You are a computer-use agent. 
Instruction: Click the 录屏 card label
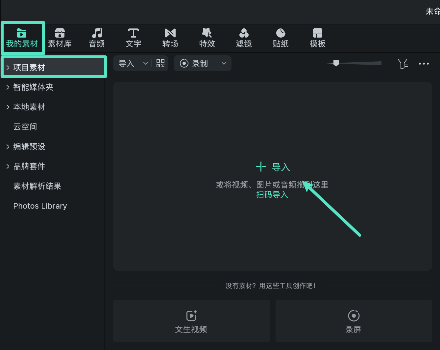tap(353, 330)
